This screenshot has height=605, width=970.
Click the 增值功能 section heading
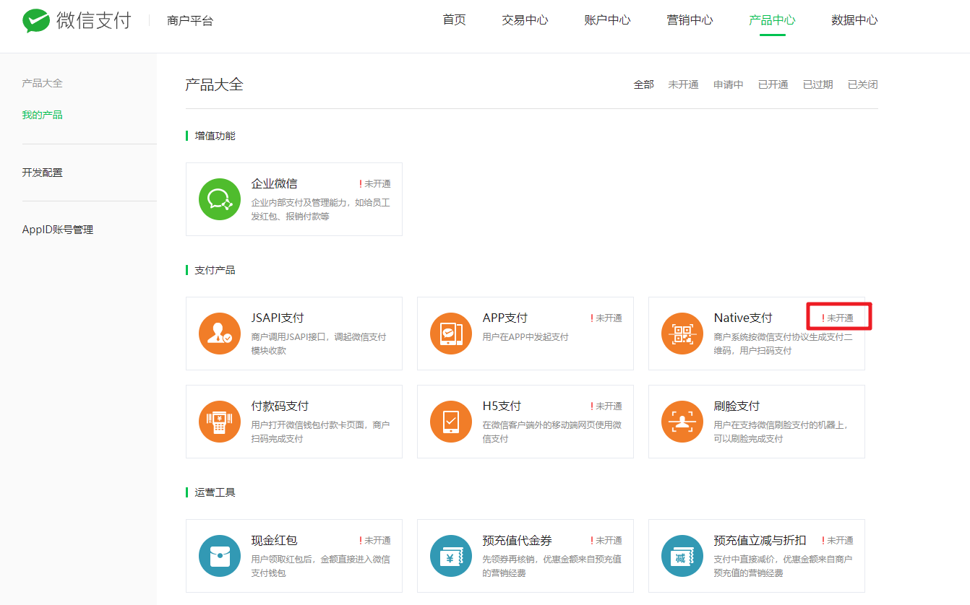215,136
